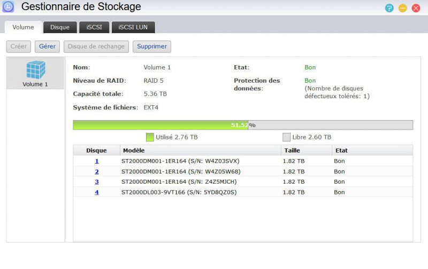This screenshot has height=269, width=428.
Task: Close the storage manager window
Action: 416,8
